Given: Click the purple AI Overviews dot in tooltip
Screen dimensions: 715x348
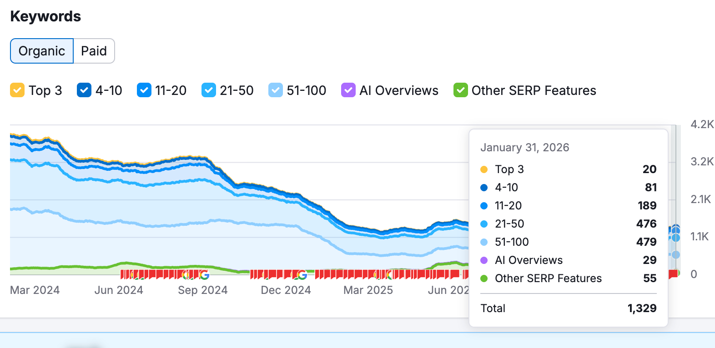Looking at the screenshot, I should click(x=484, y=260).
